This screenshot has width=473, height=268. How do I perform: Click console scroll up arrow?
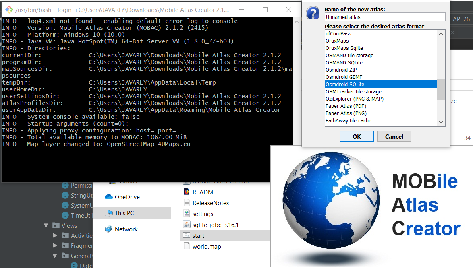pos(297,21)
